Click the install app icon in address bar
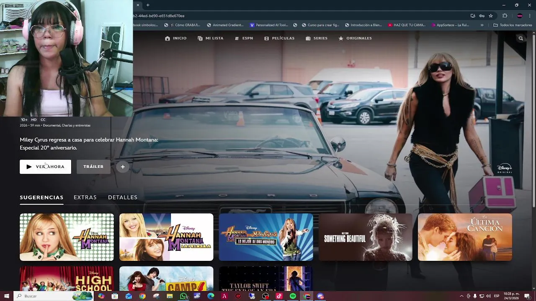 [x=473, y=16]
